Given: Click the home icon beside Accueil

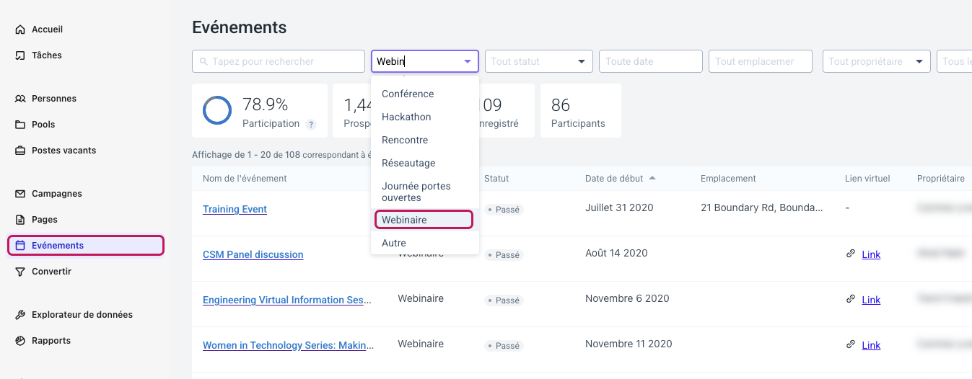Looking at the screenshot, I should [x=20, y=30].
